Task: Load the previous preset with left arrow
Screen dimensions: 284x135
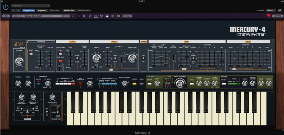Action: [64, 16]
